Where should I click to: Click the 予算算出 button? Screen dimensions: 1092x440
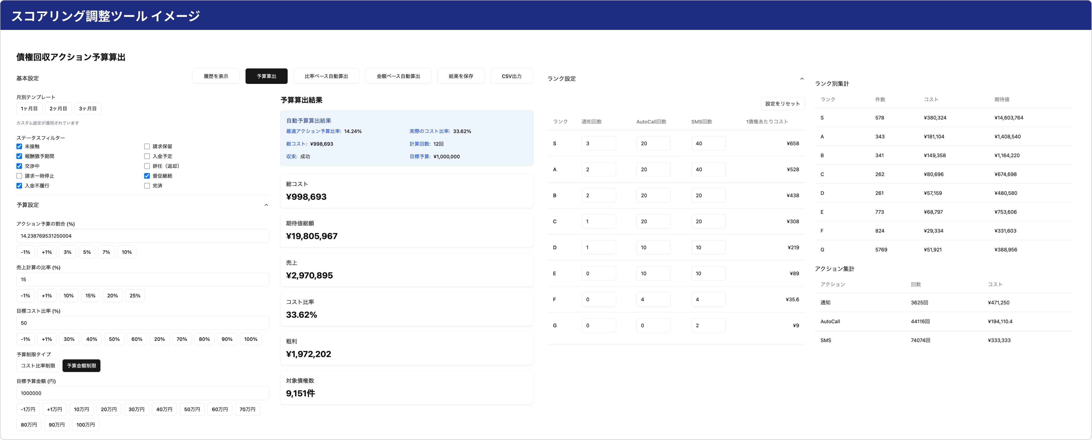click(x=266, y=76)
